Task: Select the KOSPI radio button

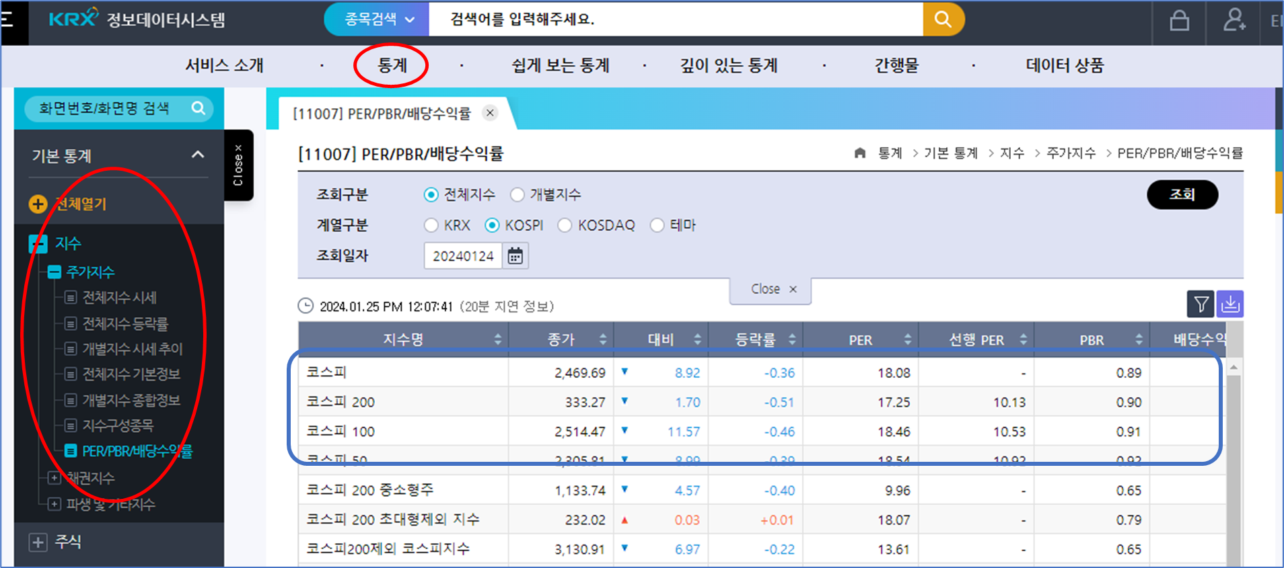Action: click(x=492, y=225)
